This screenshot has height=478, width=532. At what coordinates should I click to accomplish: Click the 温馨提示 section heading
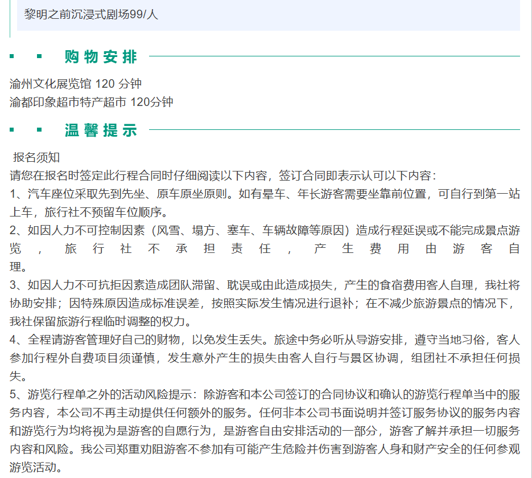[101, 130]
